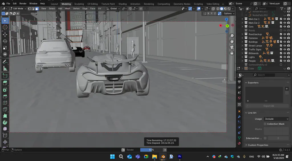The height and width of the screenshot is (161, 292).
Task: Hide the People collection in viewport
Action: pyautogui.click(x=285, y=61)
